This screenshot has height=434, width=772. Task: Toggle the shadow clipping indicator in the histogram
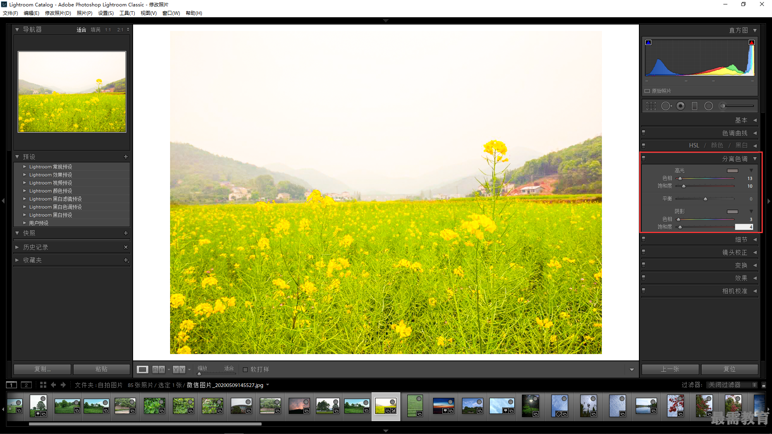point(648,43)
